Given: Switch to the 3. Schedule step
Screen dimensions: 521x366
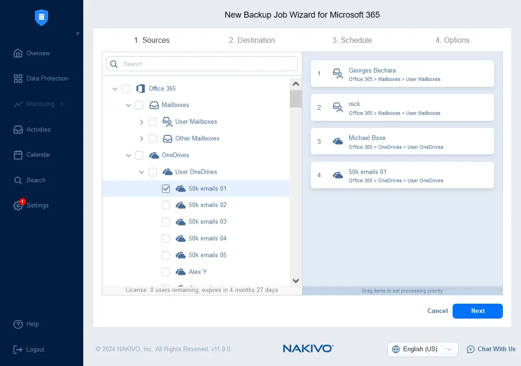Looking at the screenshot, I should click(x=352, y=40).
